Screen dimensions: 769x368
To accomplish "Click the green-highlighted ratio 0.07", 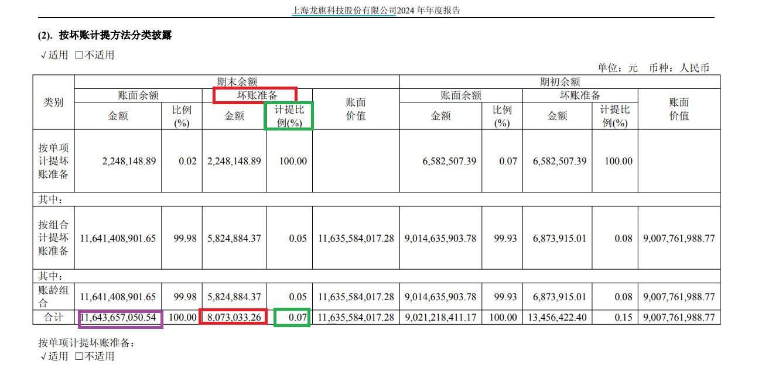I will pos(292,318).
